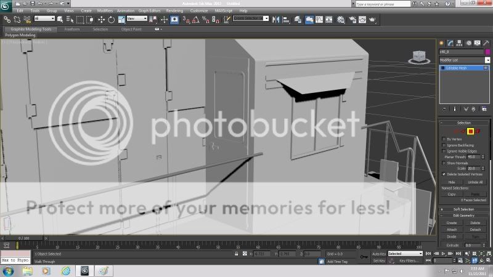493x277 pixels.
Task: Click the time slider 0/100 handle
Action: click(x=24, y=238)
